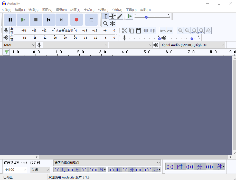The image size is (236, 180).
Task: Click the Stop button
Action: point(36,20)
